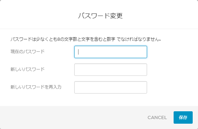Click the password requirements description sentence
Viewport: 198px width, 129px height.
point(86,39)
